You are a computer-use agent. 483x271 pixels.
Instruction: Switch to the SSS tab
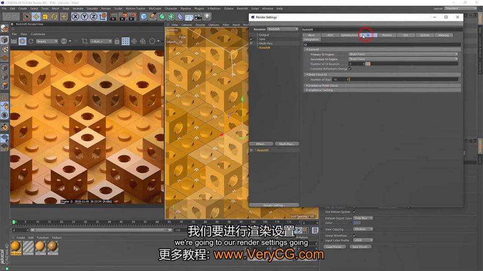[406, 35]
